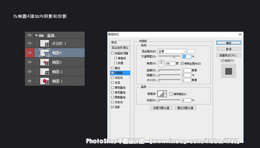Image resolution: width=260 pixels, height=148 pixels.
Task: Click the 大小 pixel field
Action: (x=186, y=80)
